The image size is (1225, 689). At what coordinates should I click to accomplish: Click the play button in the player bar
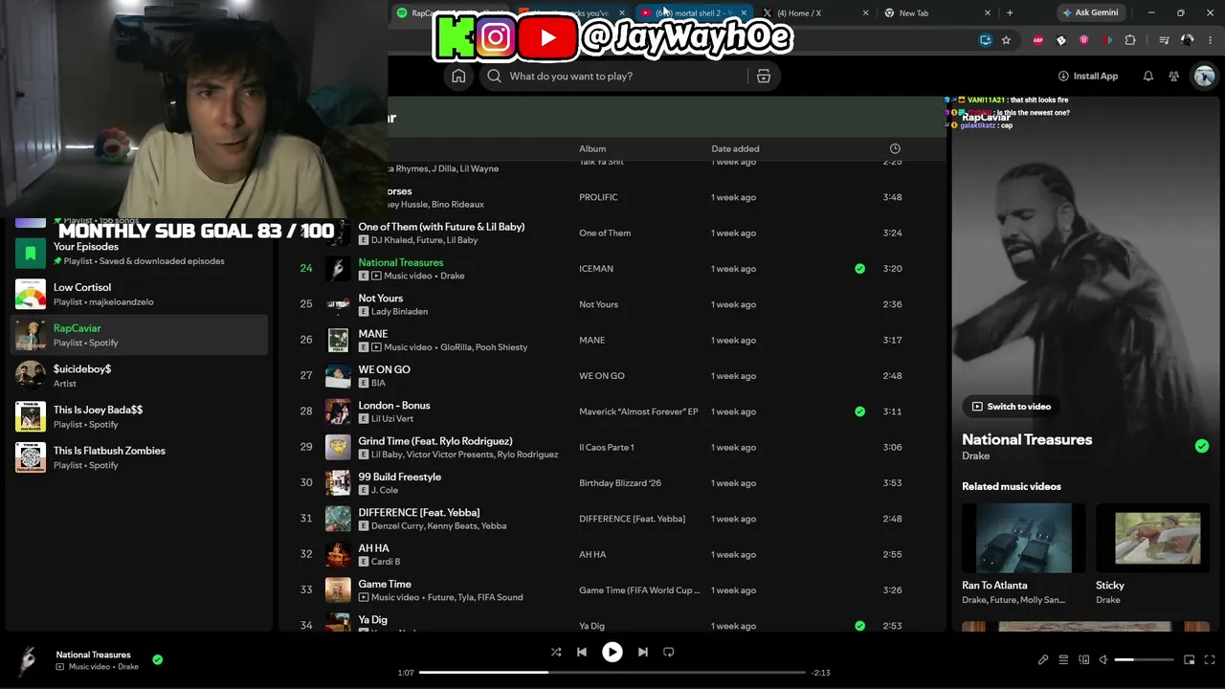[612, 652]
